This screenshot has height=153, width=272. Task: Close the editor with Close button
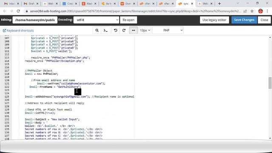coord(264,20)
